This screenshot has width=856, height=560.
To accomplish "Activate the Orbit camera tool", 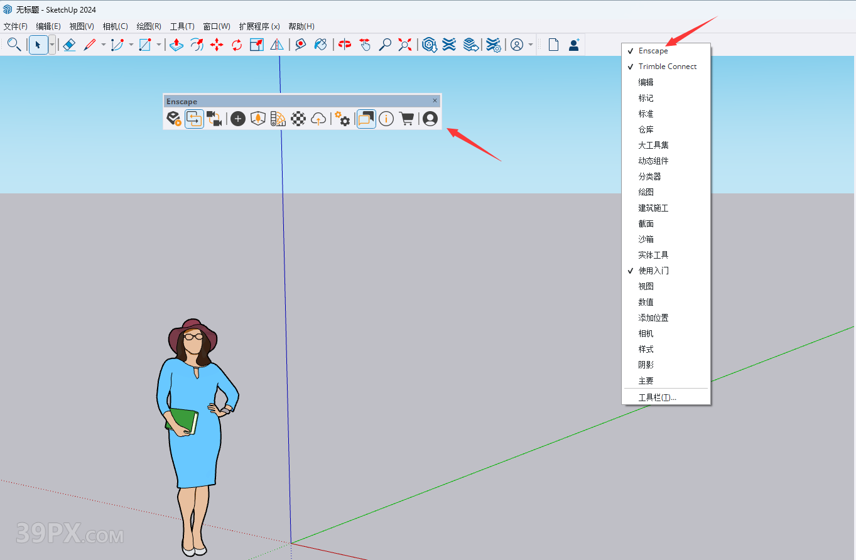I will click(345, 45).
